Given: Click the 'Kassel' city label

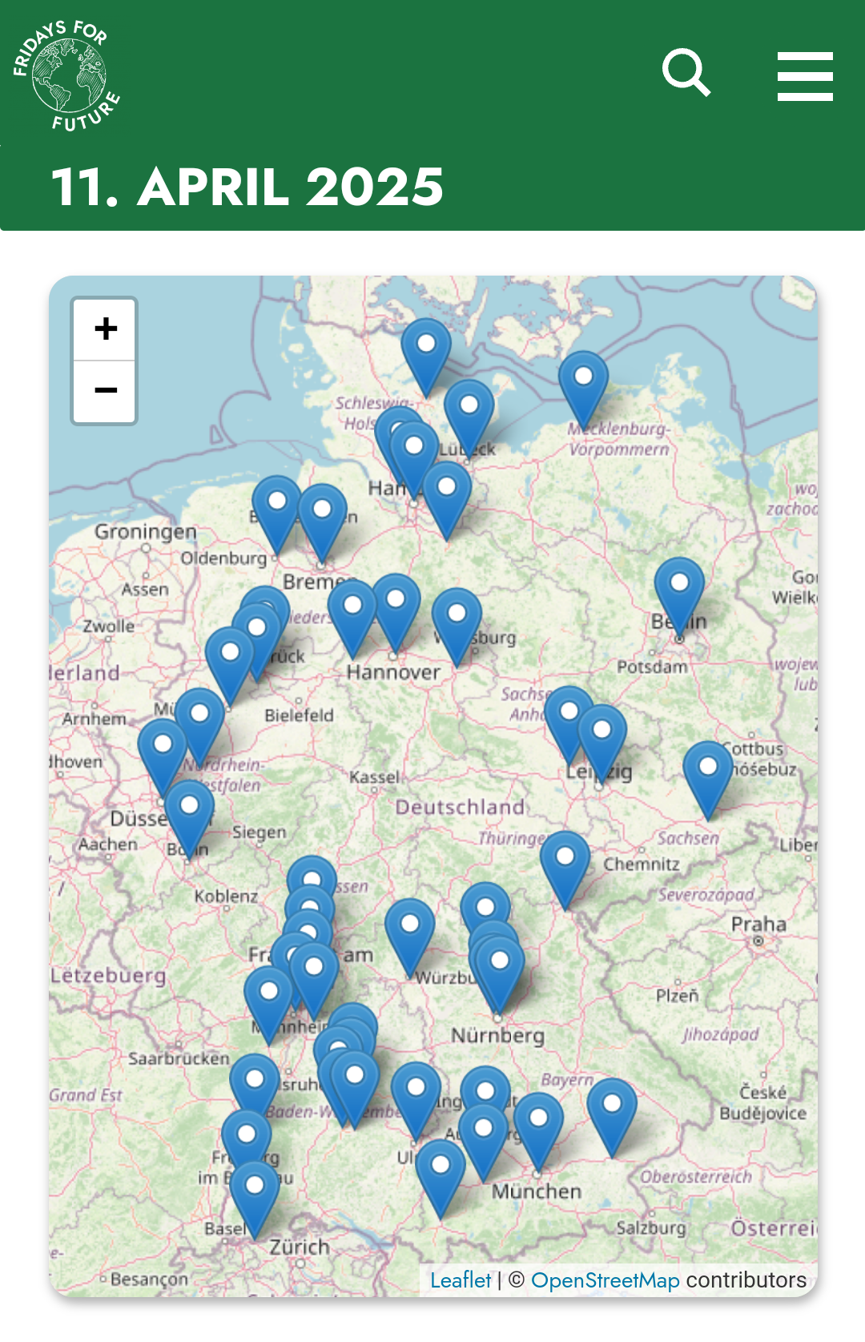Looking at the screenshot, I should pyautogui.click(x=374, y=777).
